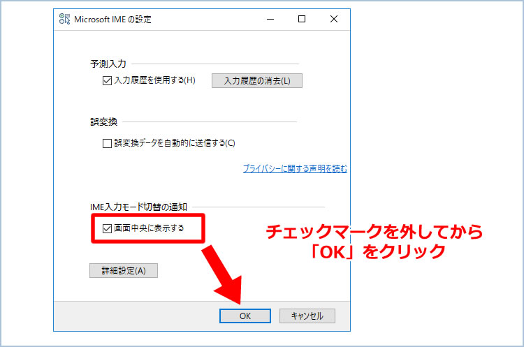This screenshot has height=347, width=524.
Task: Click the 誤変換 section heading
Action: pyautogui.click(x=103, y=122)
